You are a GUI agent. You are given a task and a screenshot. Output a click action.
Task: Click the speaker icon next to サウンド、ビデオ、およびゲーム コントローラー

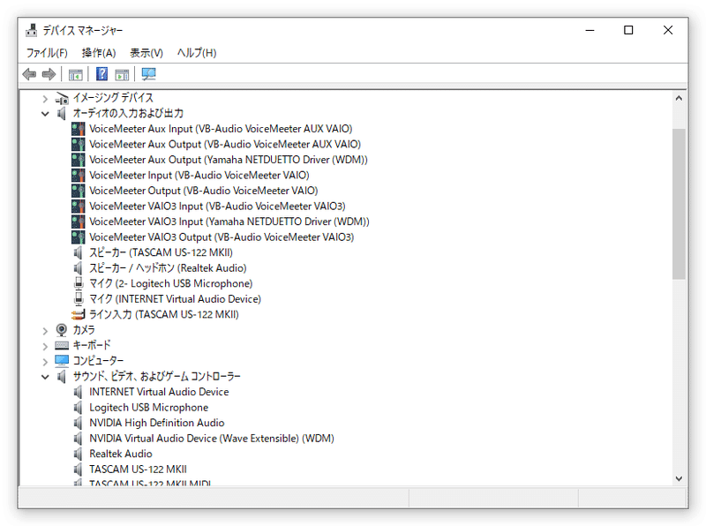pos(62,377)
